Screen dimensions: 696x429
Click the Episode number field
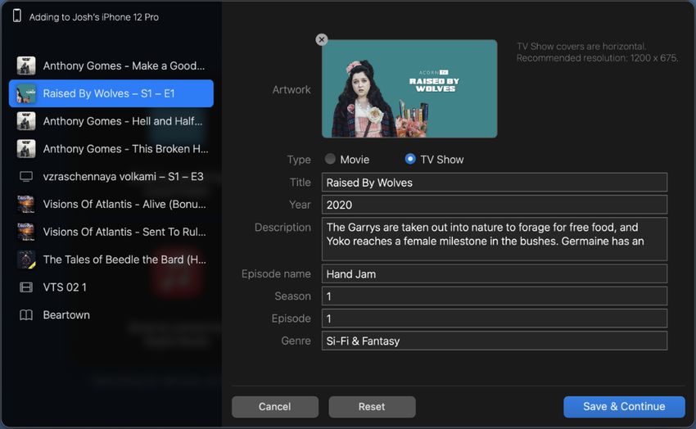click(x=494, y=318)
